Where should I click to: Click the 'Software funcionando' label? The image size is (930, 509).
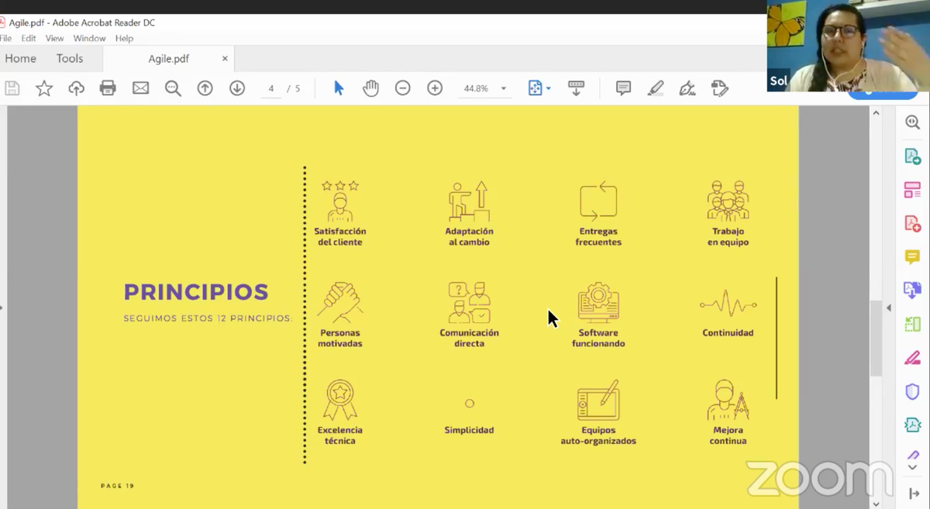click(598, 339)
